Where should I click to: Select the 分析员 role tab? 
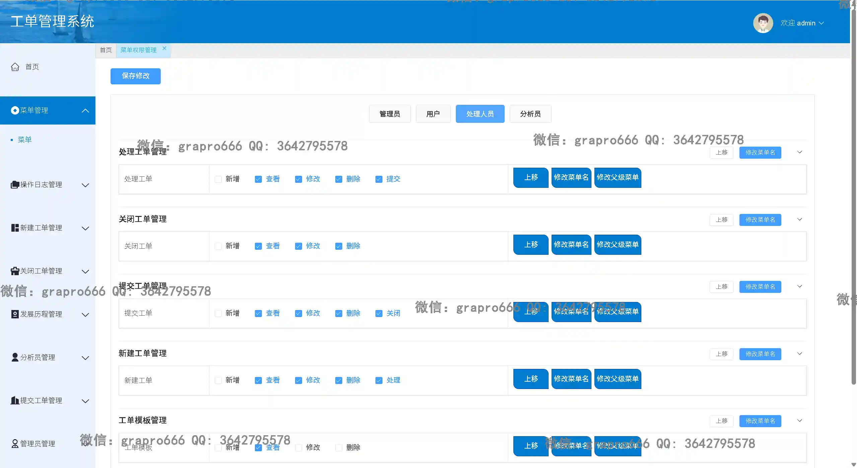tap(530, 114)
